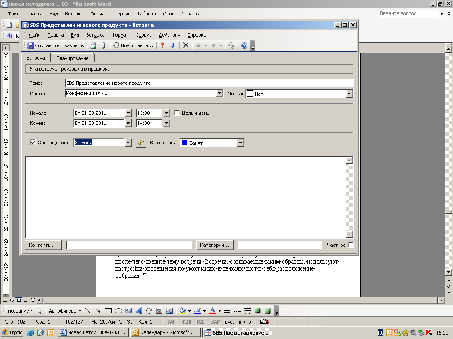
Task: Set high importance with red exclamation icon
Action: (x=163, y=45)
